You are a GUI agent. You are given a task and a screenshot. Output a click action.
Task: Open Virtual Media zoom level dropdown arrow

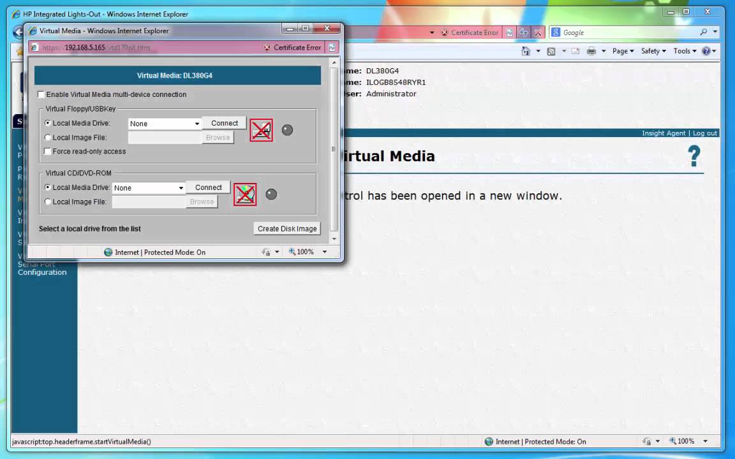[324, 252]
